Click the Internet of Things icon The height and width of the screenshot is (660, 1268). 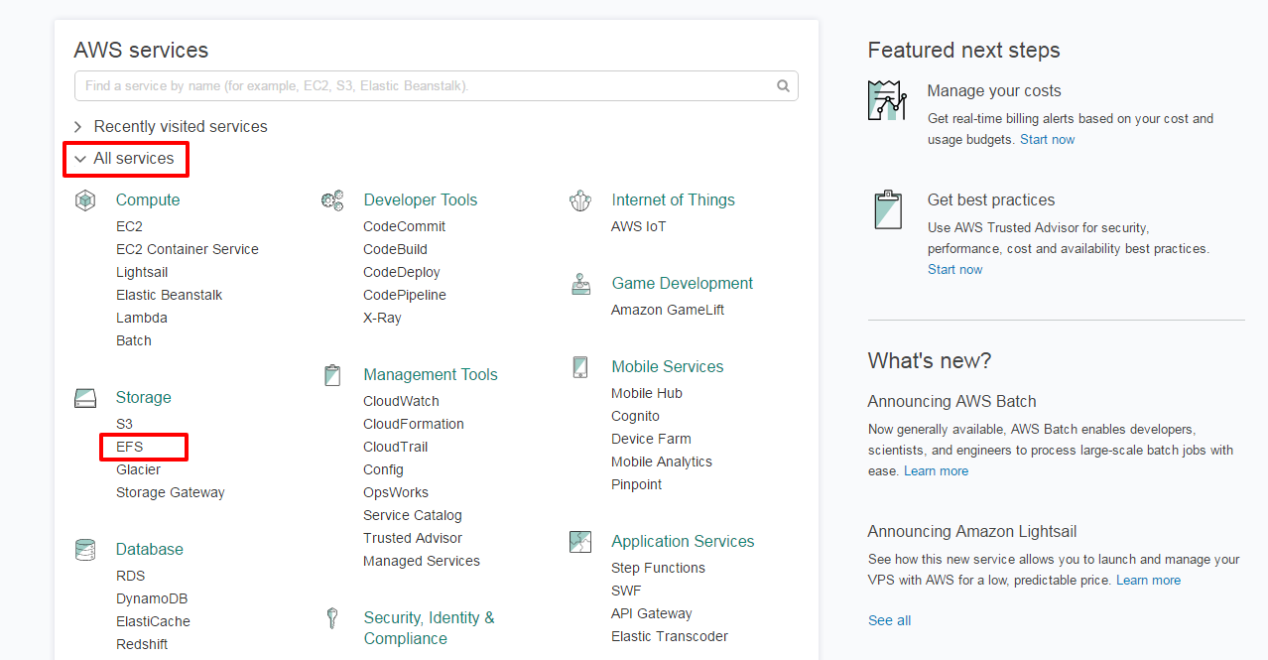pos(580,200)
